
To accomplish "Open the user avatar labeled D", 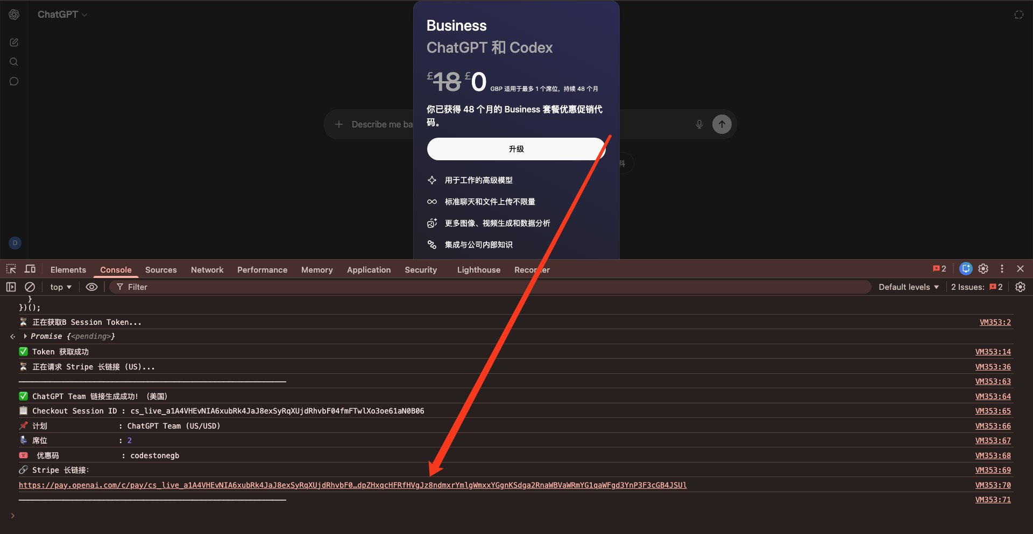I will tap(15, 243).
